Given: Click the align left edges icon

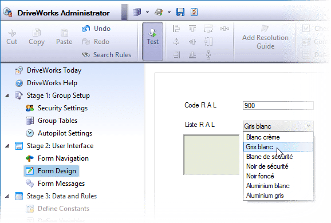Looking at the screenshot, I should pos(176,29).
